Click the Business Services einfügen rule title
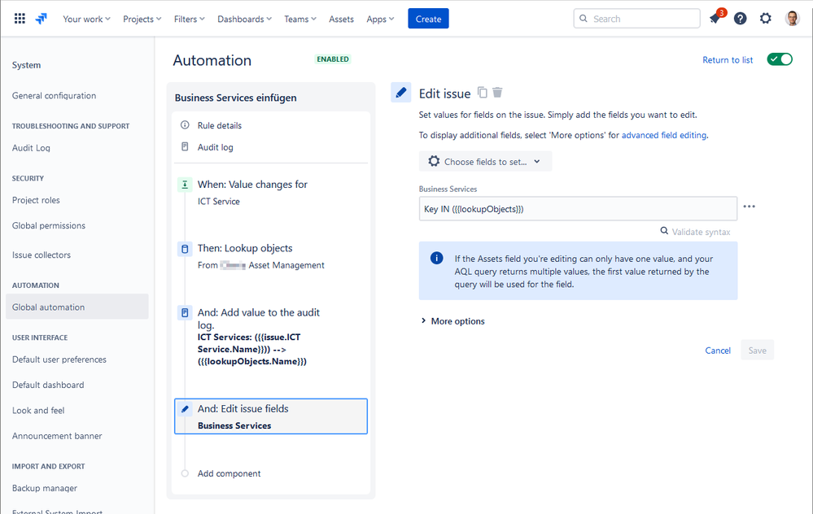813x514 pixels. point(235,98)
